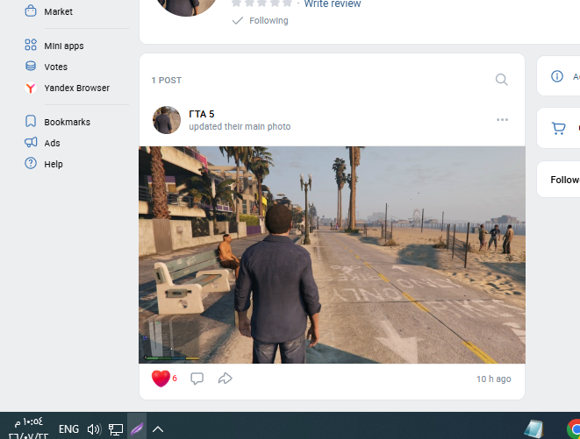Open Ads in the sidebar
The image size is (580, 439).
(x=52, y=143)
